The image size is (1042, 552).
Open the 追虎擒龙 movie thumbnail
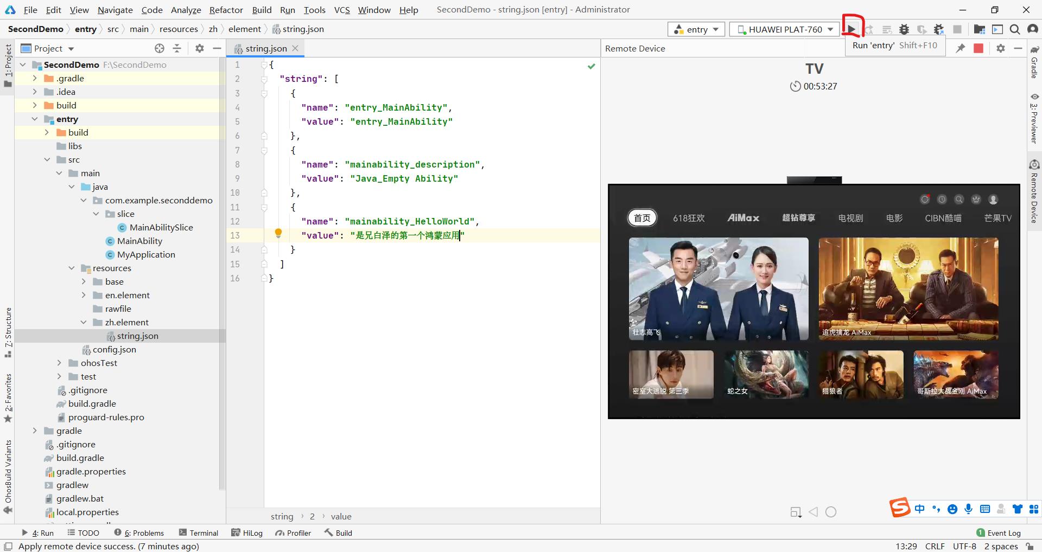point(908,288)
